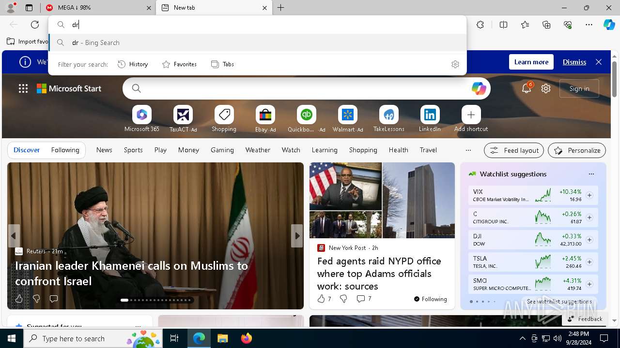Open Collections toolbar icon
Screen dimensions: 620x348
(x=546, y=25)
